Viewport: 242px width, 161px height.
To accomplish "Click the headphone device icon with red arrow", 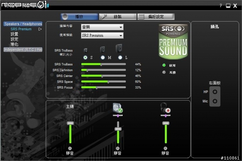I will [x=166, y=108].
